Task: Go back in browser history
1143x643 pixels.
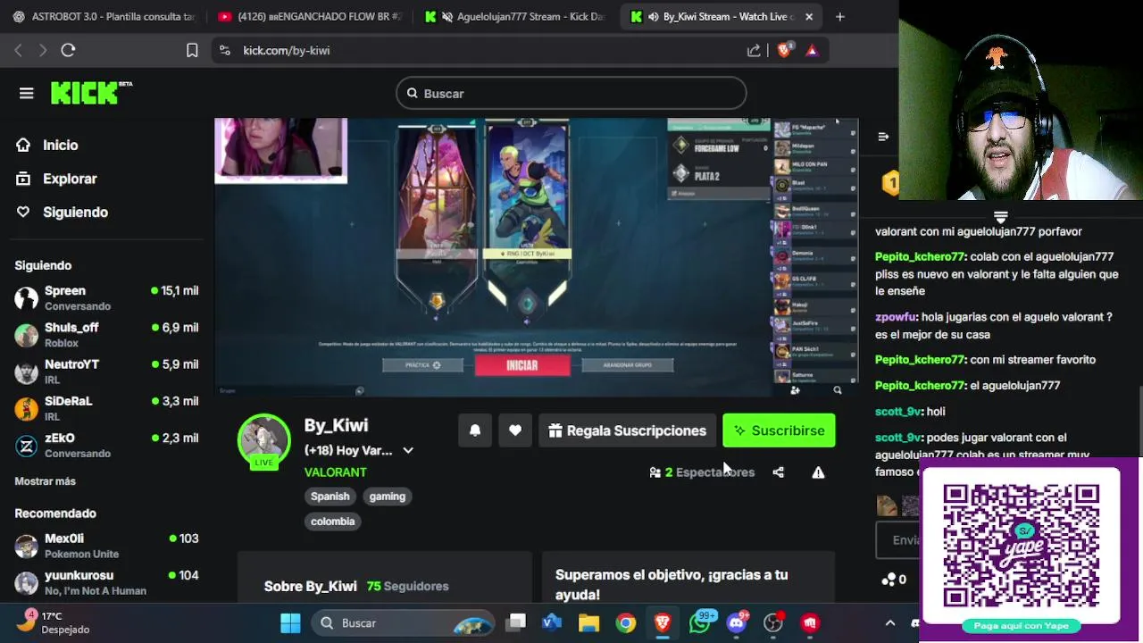Action: [18, 50]
